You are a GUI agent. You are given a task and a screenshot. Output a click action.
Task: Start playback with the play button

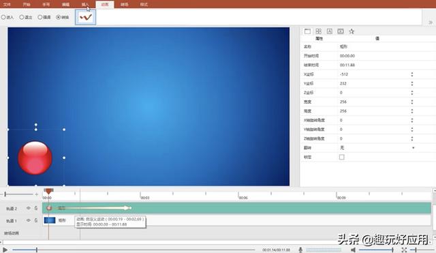(x=5, y=250)
